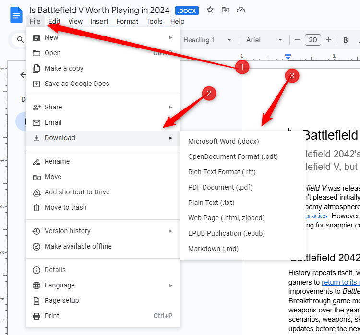Click the Google Docs home icon

tap(16, 15)
